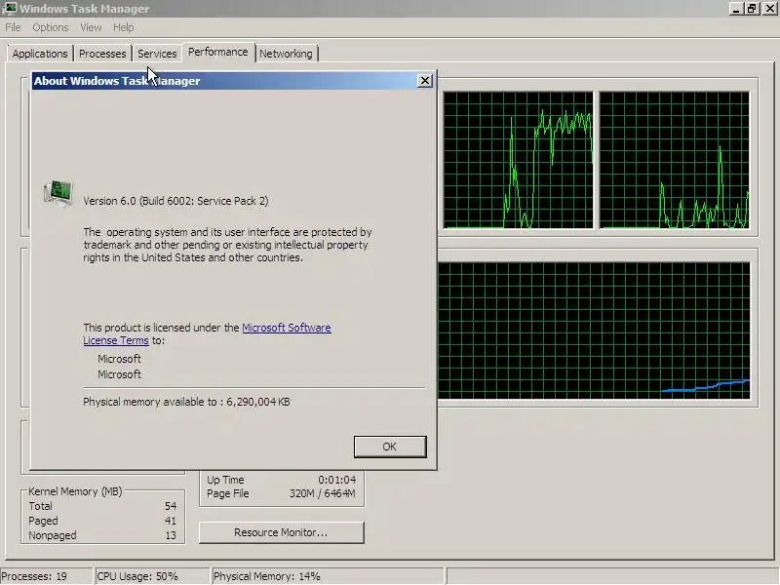Click Kernel Memory Paged value 41

[x=171, y=521]
